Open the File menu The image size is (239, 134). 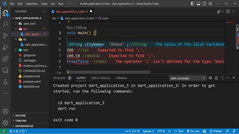pos(12,4)
